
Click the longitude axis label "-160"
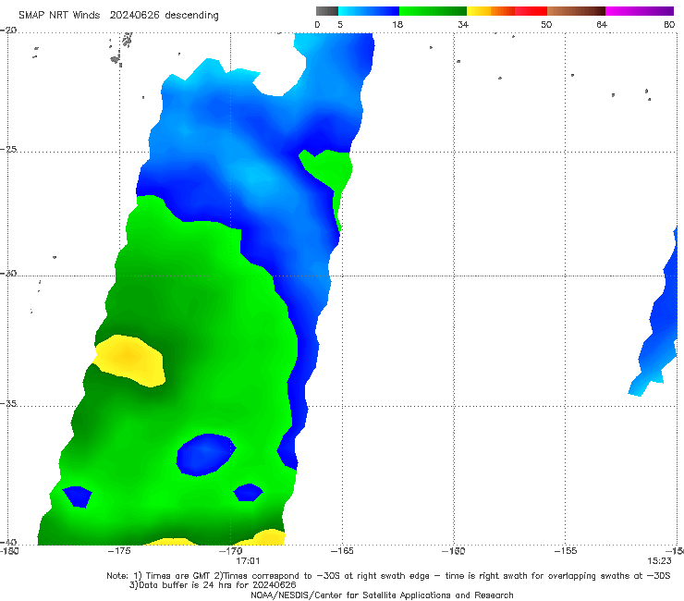[454, 551]
